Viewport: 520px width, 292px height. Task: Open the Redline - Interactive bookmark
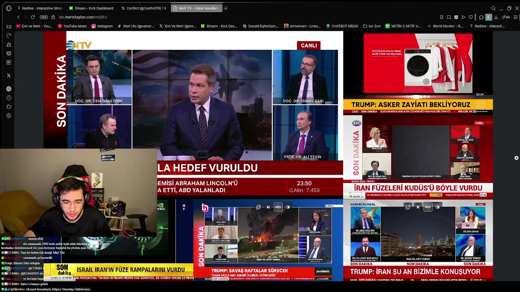487,26
